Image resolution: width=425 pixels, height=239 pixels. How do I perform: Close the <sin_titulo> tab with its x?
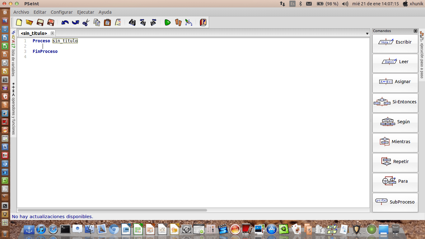[52, 33]
